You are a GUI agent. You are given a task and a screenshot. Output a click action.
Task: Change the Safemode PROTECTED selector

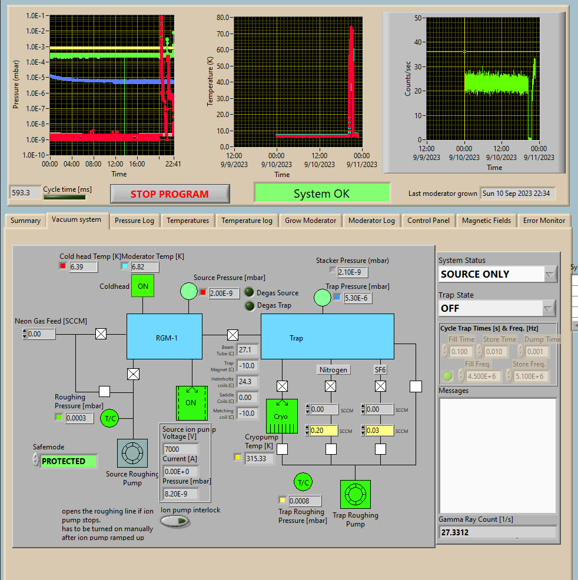(68, 461)
